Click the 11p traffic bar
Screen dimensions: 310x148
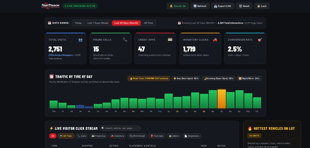click(257, 103)
